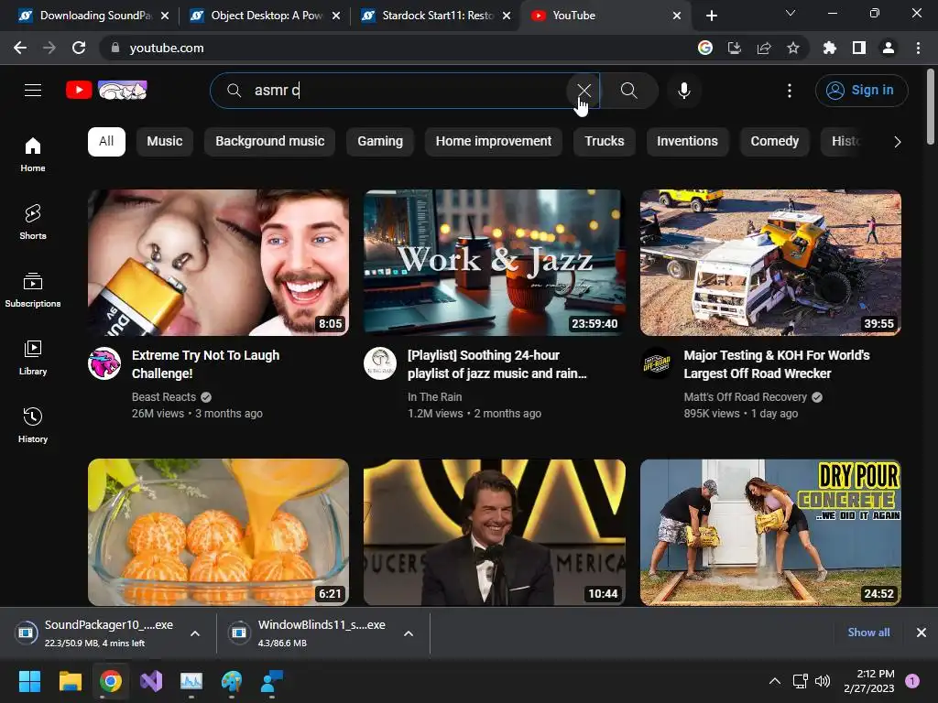Open a new browser tab
Image resolution: width=938 pixels, height=703 pixels.
coord(711,16)
